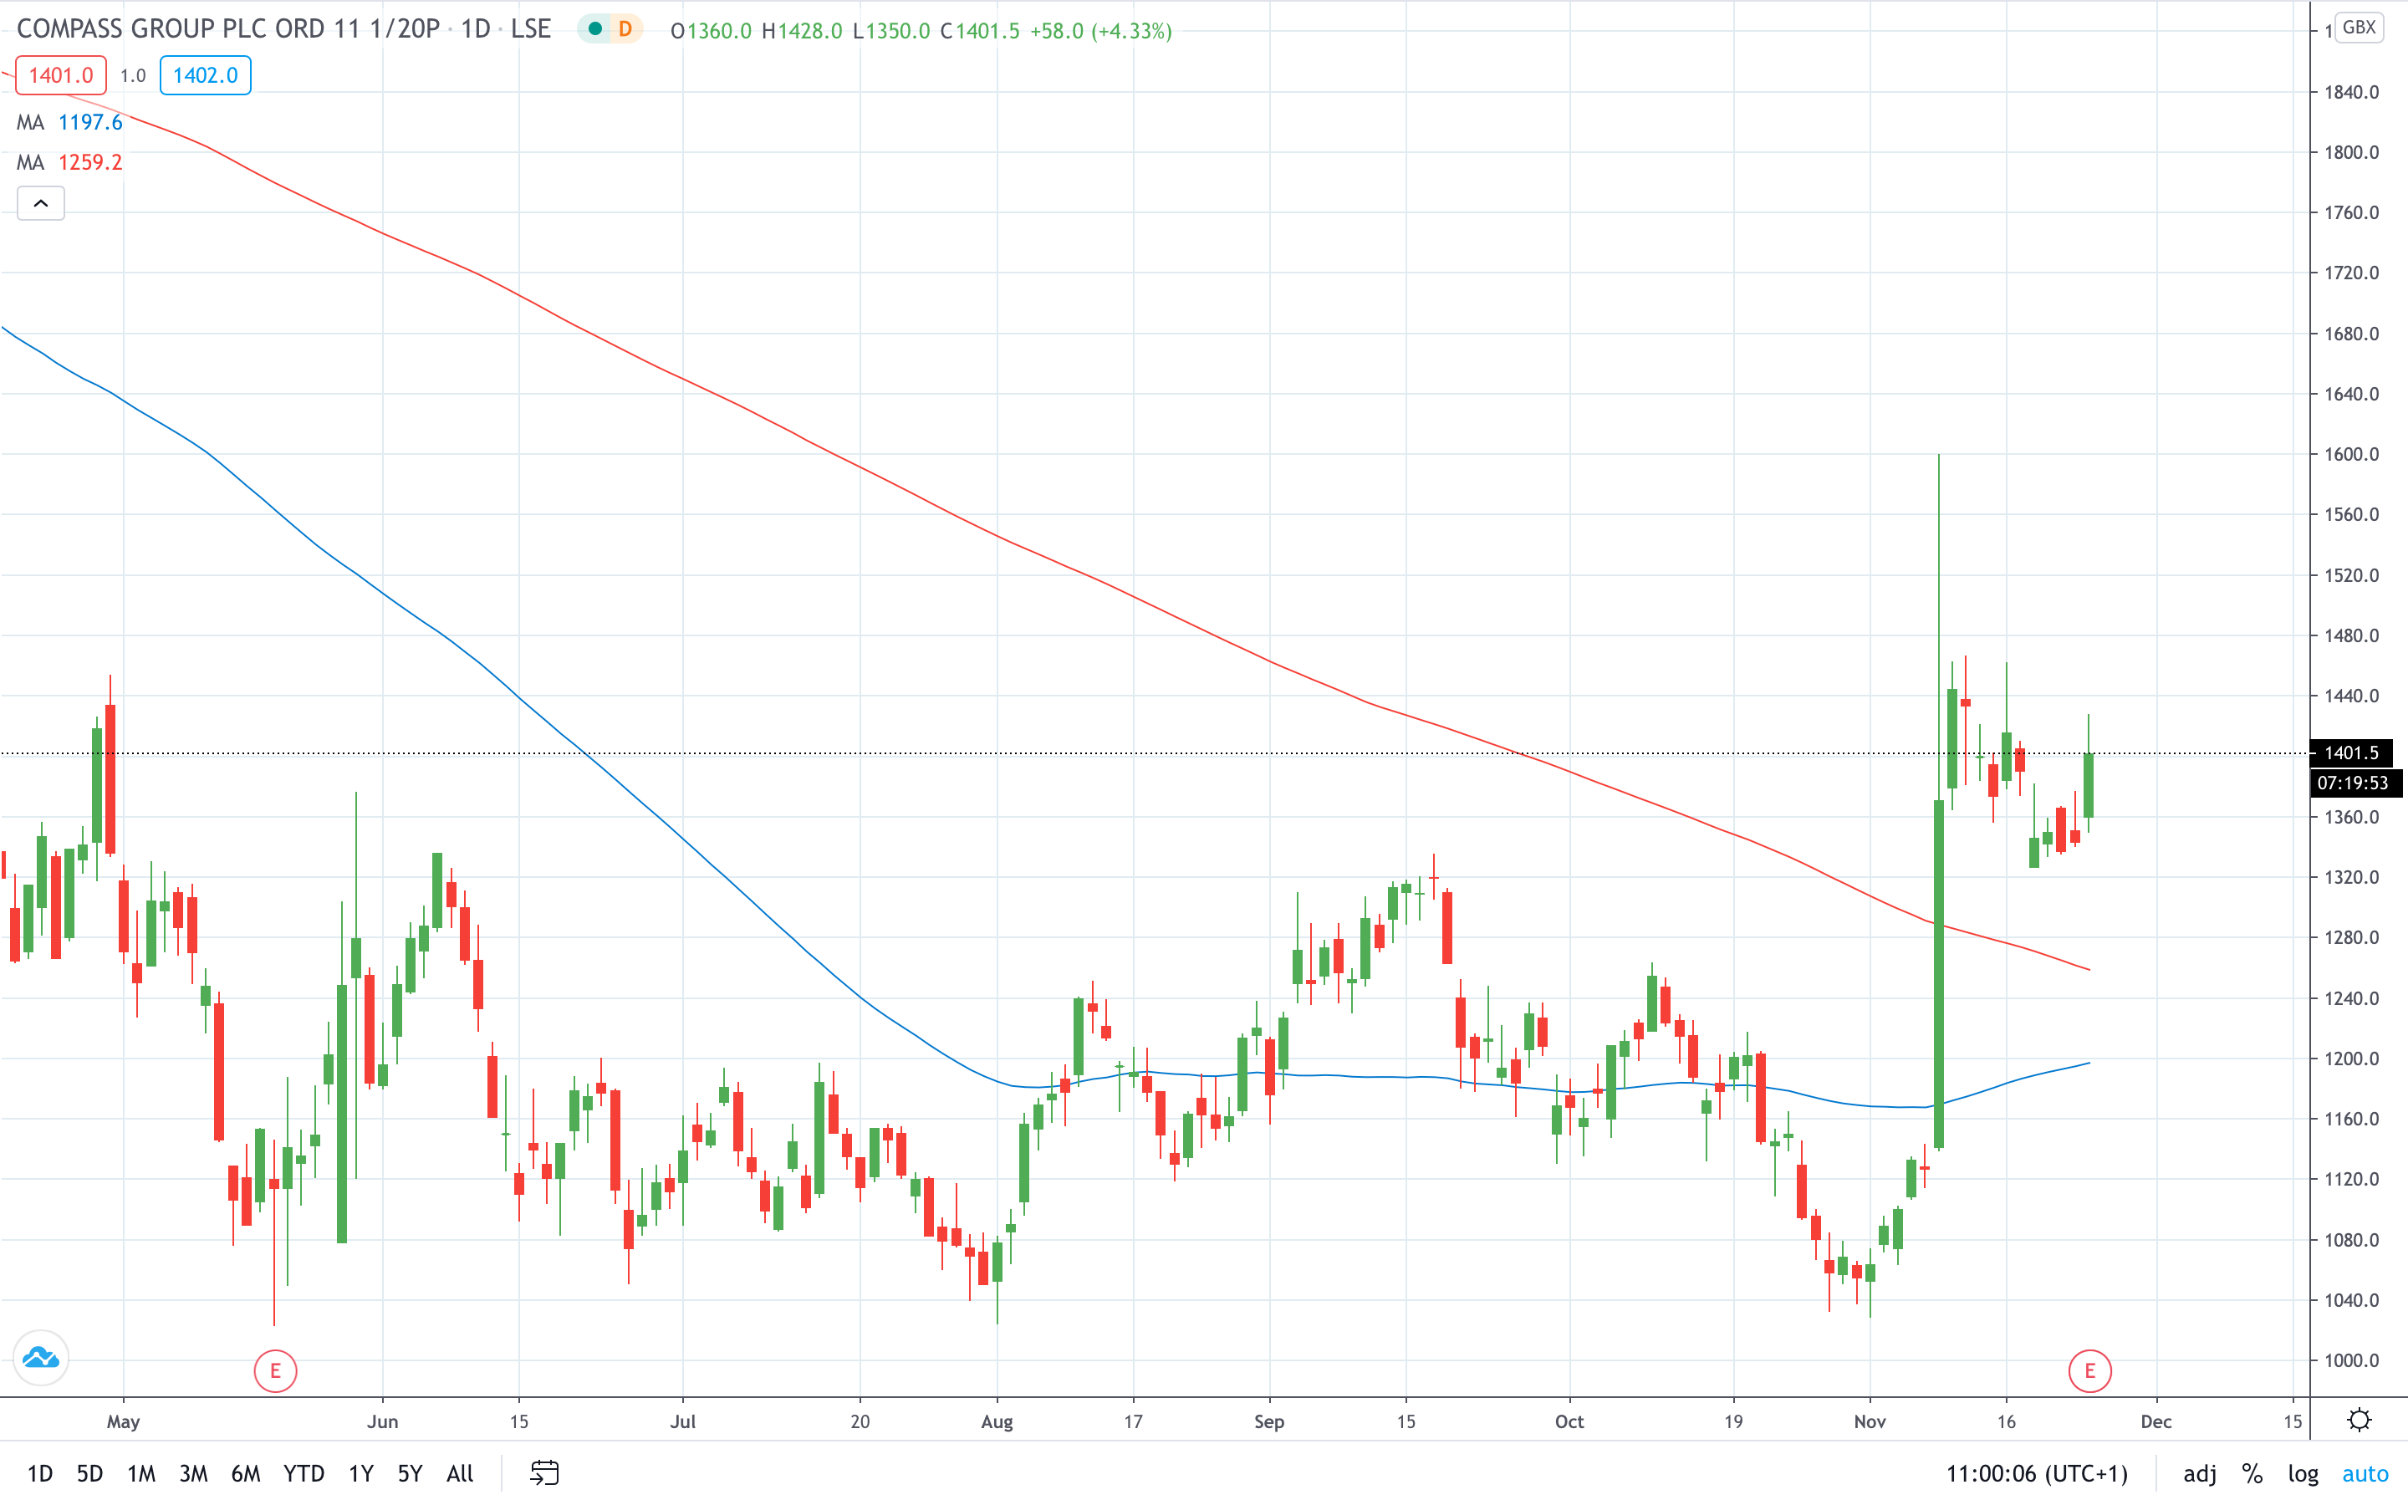Click the red sell price 1401.0

click(61, 74)
